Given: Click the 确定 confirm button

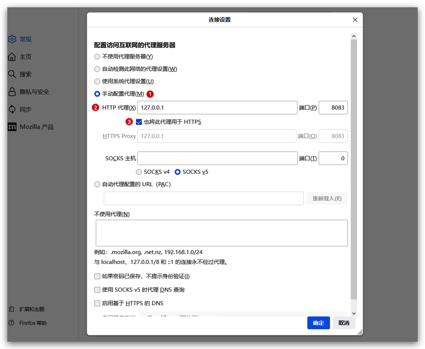Looking at the screenshot, I should pyautogui.click(x=318, y=323).
